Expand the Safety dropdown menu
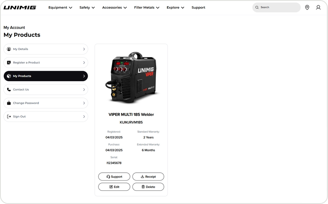Viewport: 328px width, 204px height. tap(87, 7)
